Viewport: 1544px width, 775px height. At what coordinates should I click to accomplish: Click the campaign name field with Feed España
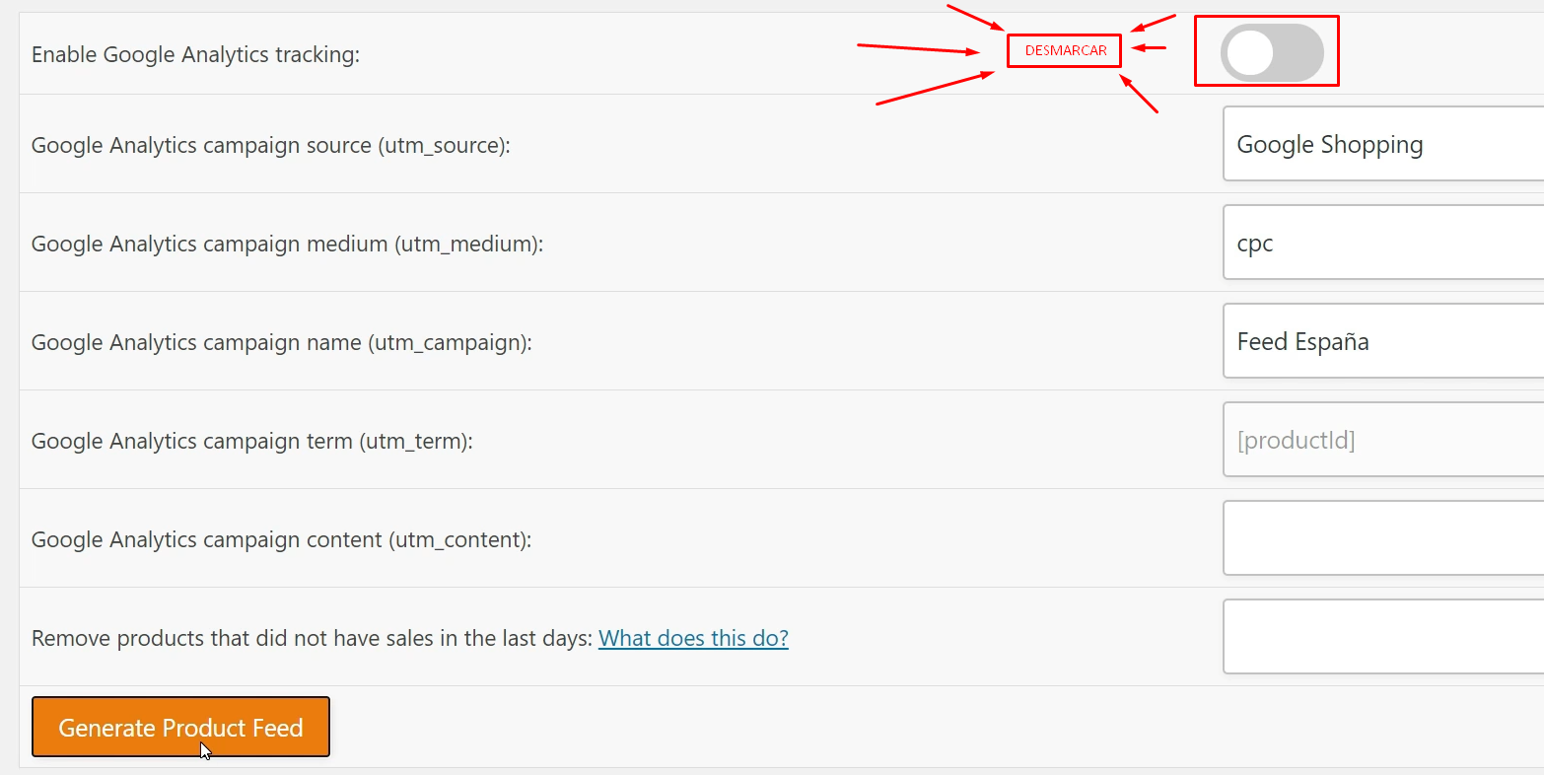tap(1383, 341)
